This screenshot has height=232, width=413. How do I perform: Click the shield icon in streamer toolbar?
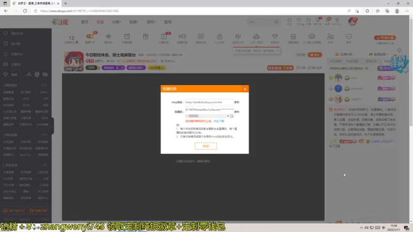click(x=238, y=36)
